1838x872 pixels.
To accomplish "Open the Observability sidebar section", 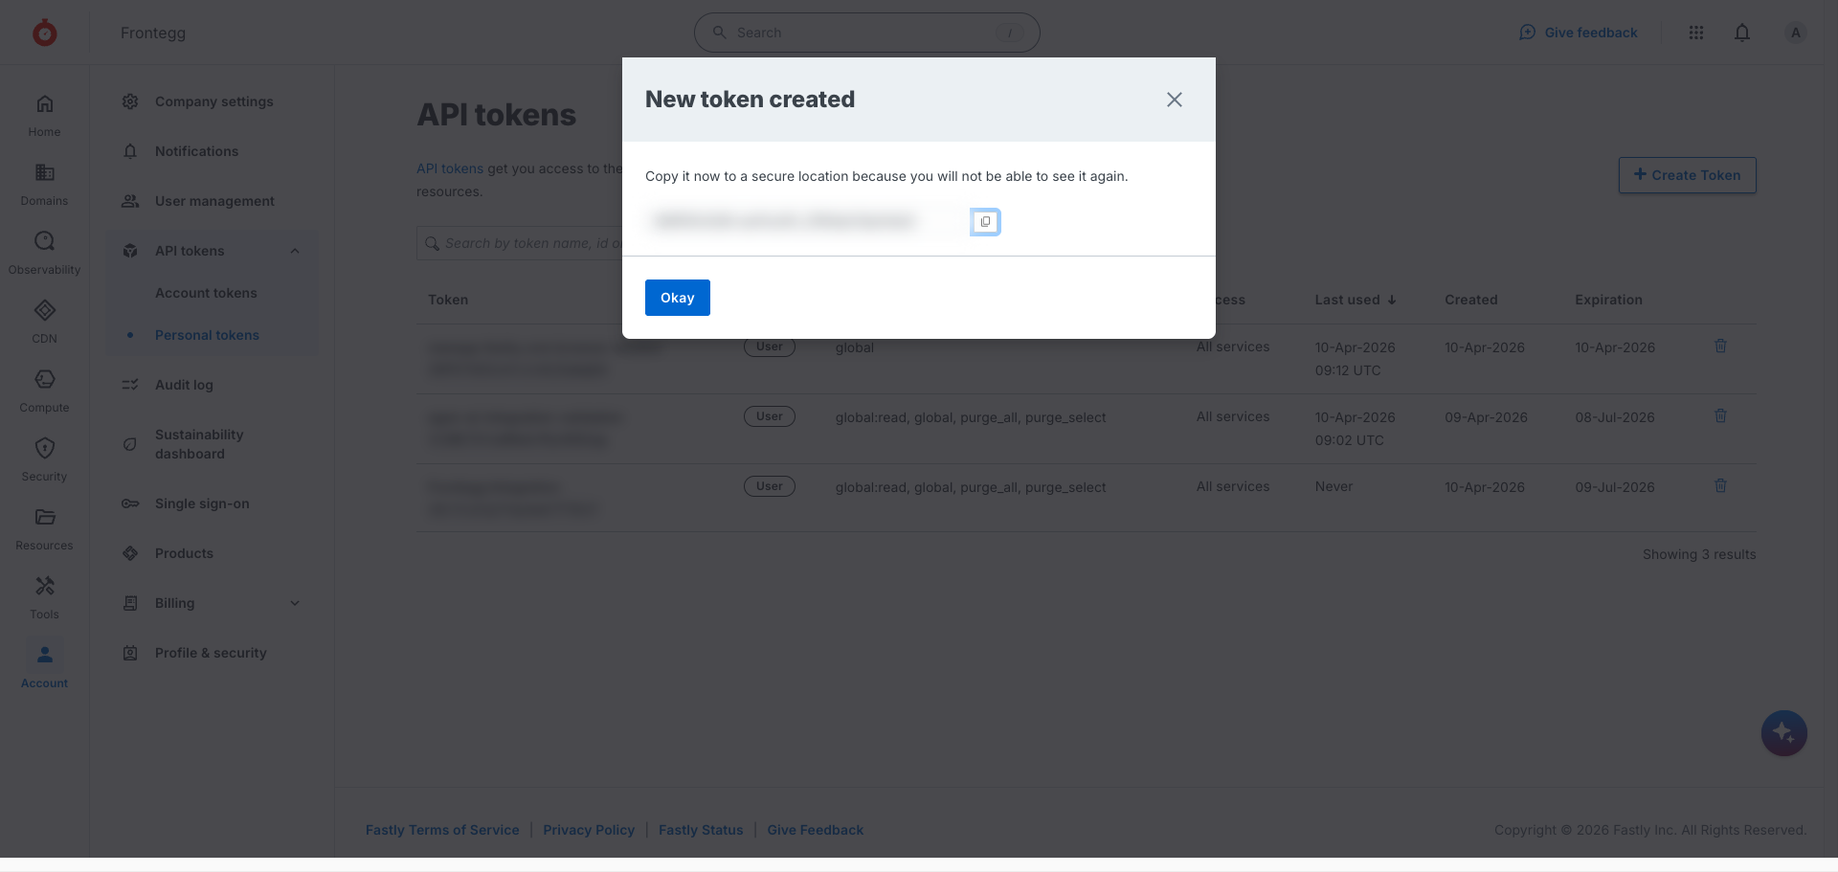I will [x=44, y=253].
